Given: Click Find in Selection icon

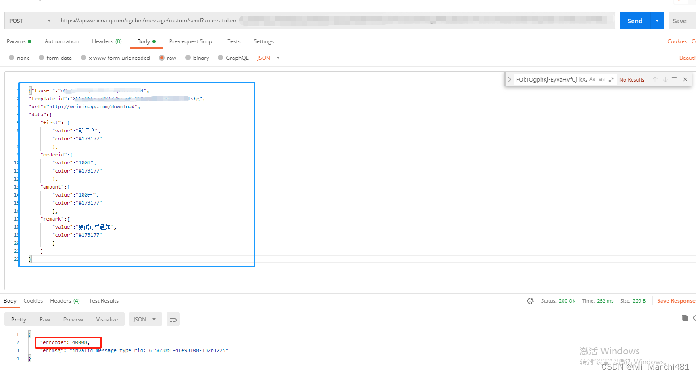Looking at the screenshot, I should [675, 79].
